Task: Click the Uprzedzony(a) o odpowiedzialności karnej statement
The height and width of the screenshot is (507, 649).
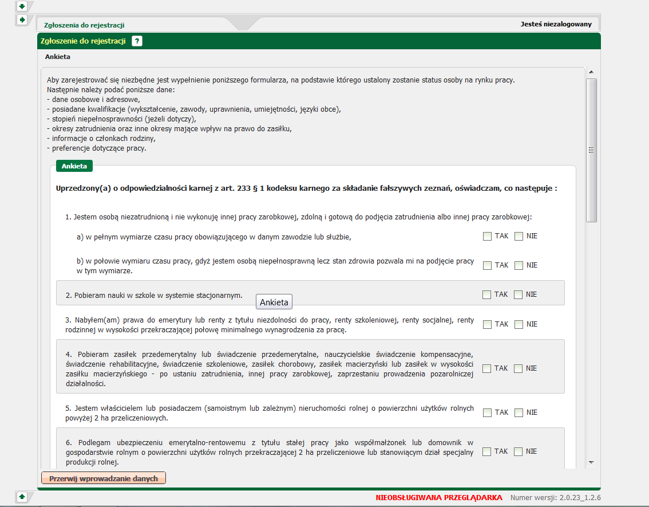Action: [x=306, y=188]
